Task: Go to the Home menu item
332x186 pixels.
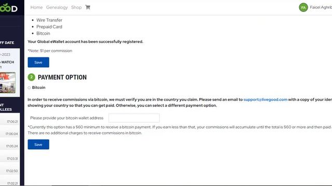Action: (x=36, y=7)
